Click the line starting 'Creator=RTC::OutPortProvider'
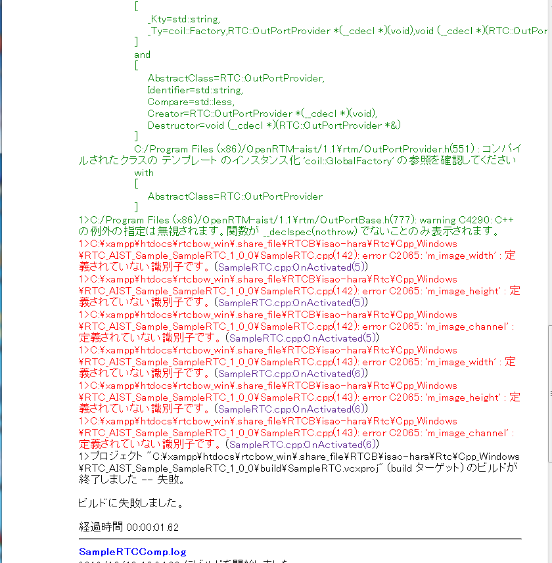This screenshot has height=563, width=552. (x=262, y=114)
